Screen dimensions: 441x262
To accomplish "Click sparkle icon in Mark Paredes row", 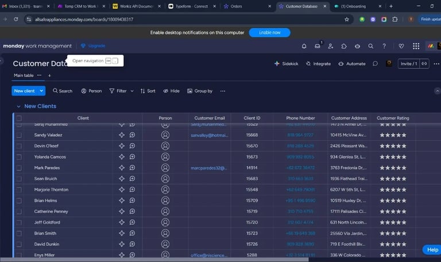I will [122, 168].
